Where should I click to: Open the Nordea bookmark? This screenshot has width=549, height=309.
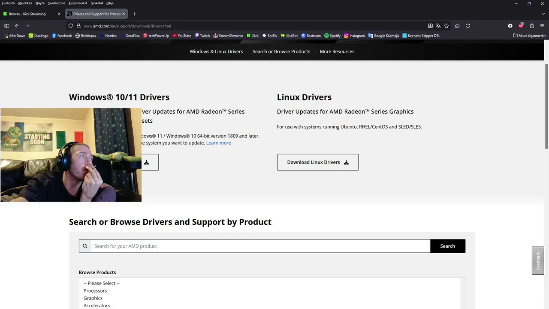coord(108,36)
